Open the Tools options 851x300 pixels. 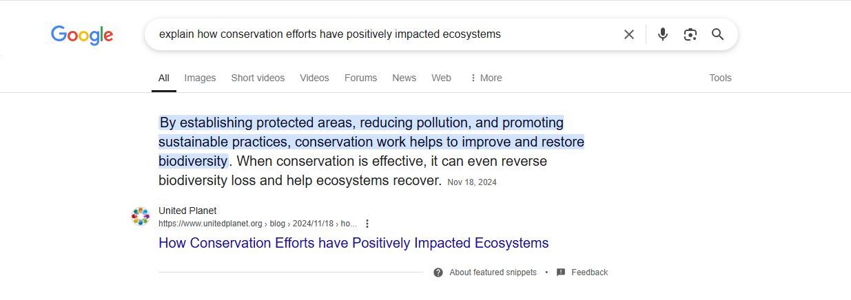click(720, 78)
